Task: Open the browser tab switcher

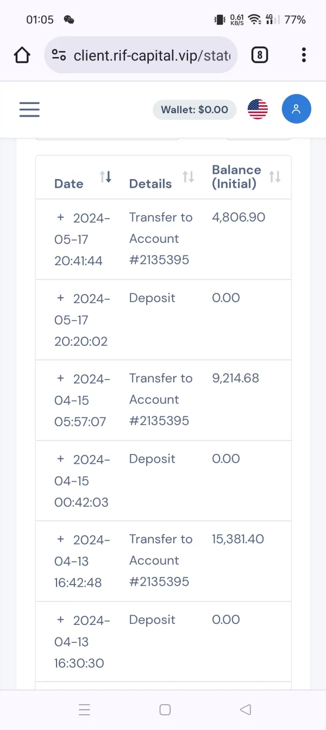Action: click(x=260, y=55)
